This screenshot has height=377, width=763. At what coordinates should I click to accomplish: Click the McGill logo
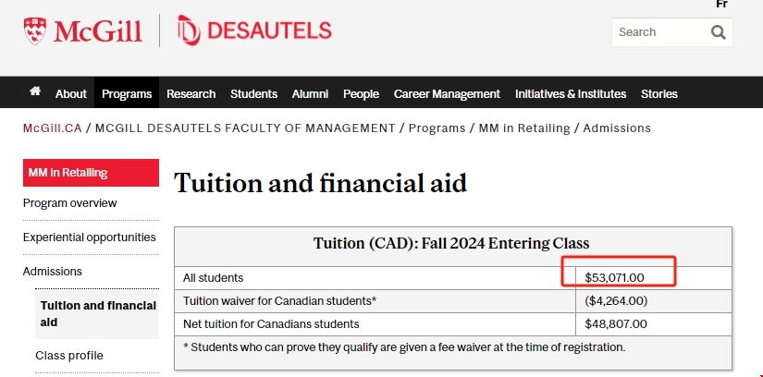point(82,30)
